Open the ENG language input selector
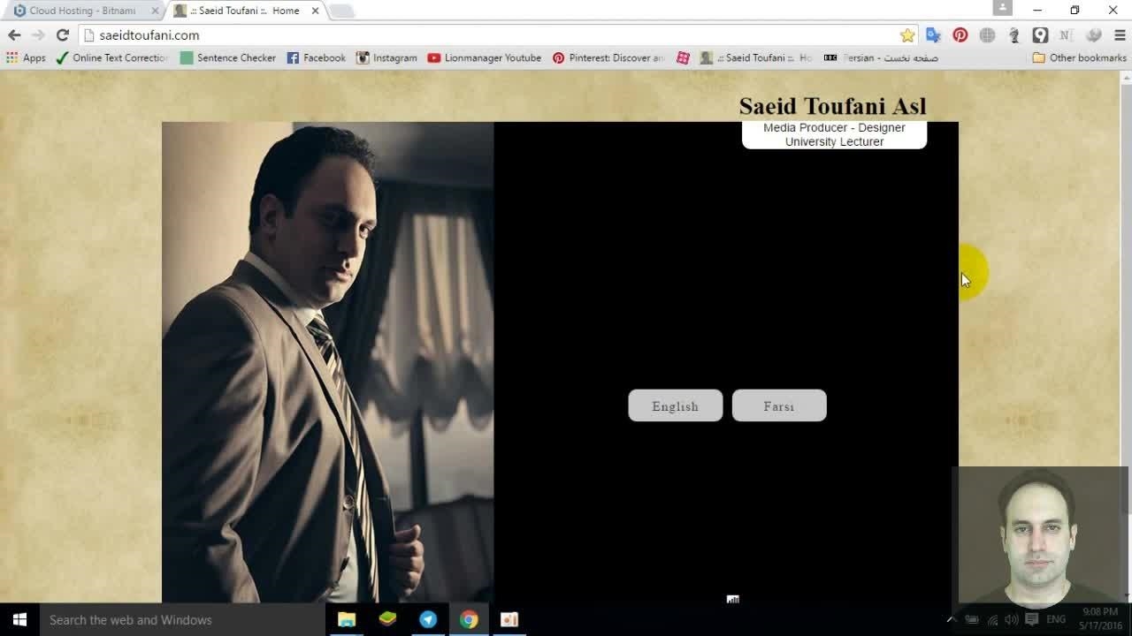Viewport: 1132px width, 636px height. [1056, 619]
